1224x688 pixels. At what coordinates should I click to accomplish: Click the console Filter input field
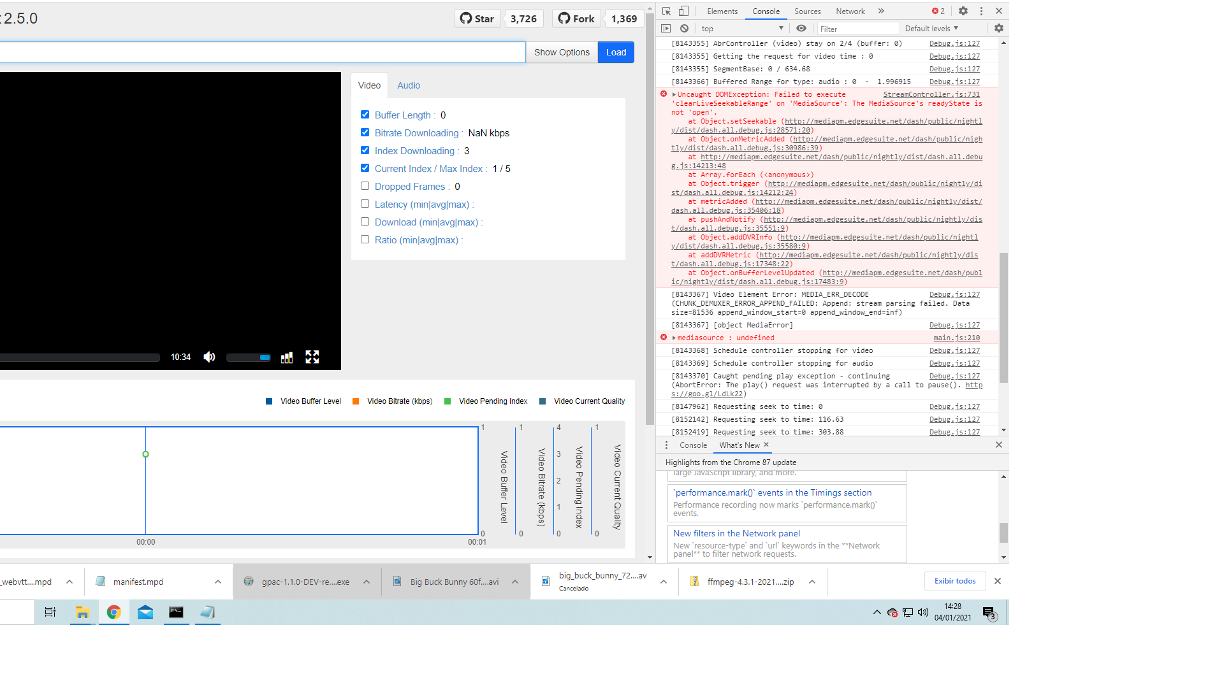click(x=857, y=28)
